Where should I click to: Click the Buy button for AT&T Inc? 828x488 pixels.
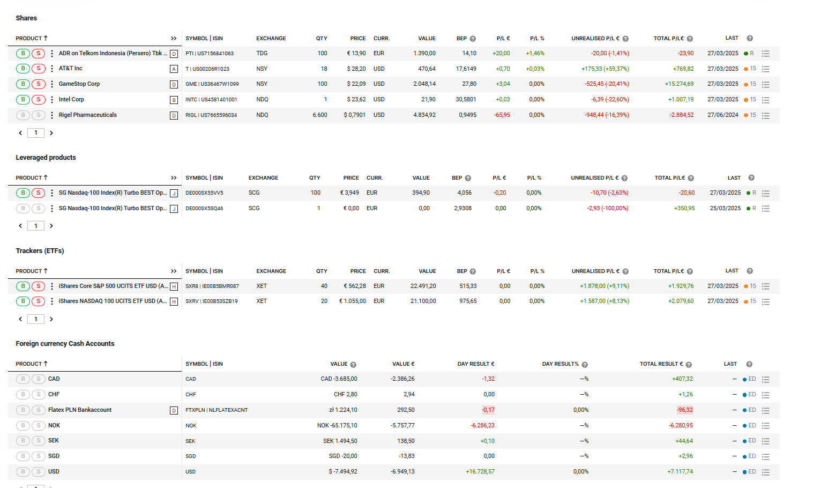point(23,69)
